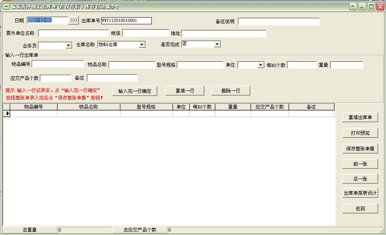Click 返回 button
This screenshot has width=386, height=235.
coord(360,208)
